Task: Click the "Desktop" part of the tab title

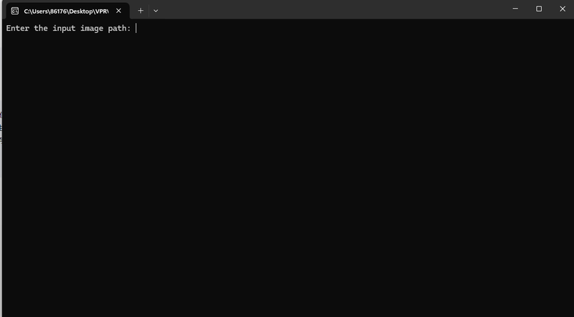Action: (81, 11)
